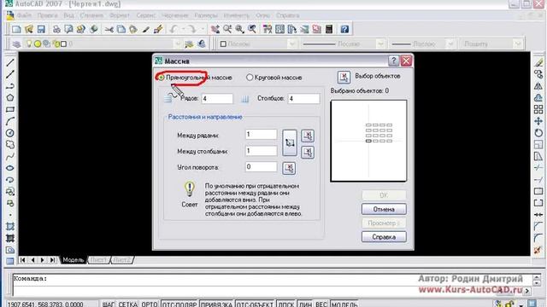This screenshot has width=547, height=307.
Task: Click the Save icon in toolbar
Action: 41,29
